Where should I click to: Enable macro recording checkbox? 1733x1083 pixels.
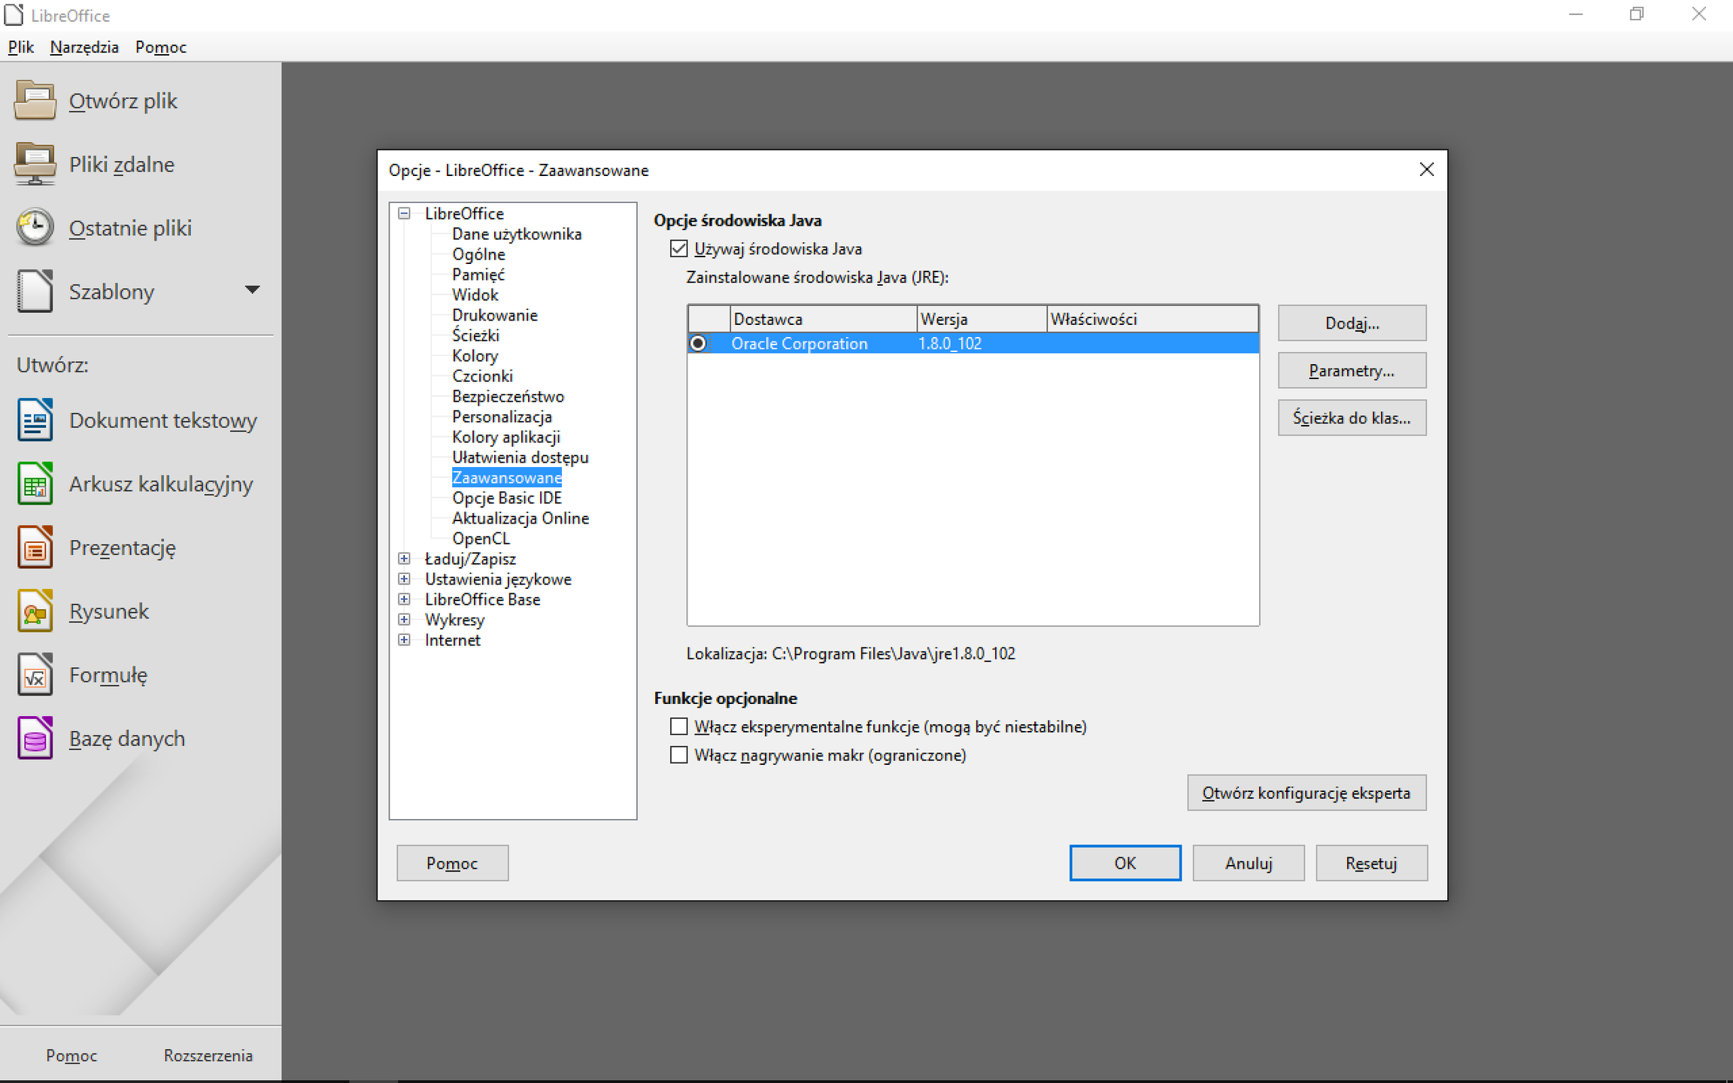(678, 755)
